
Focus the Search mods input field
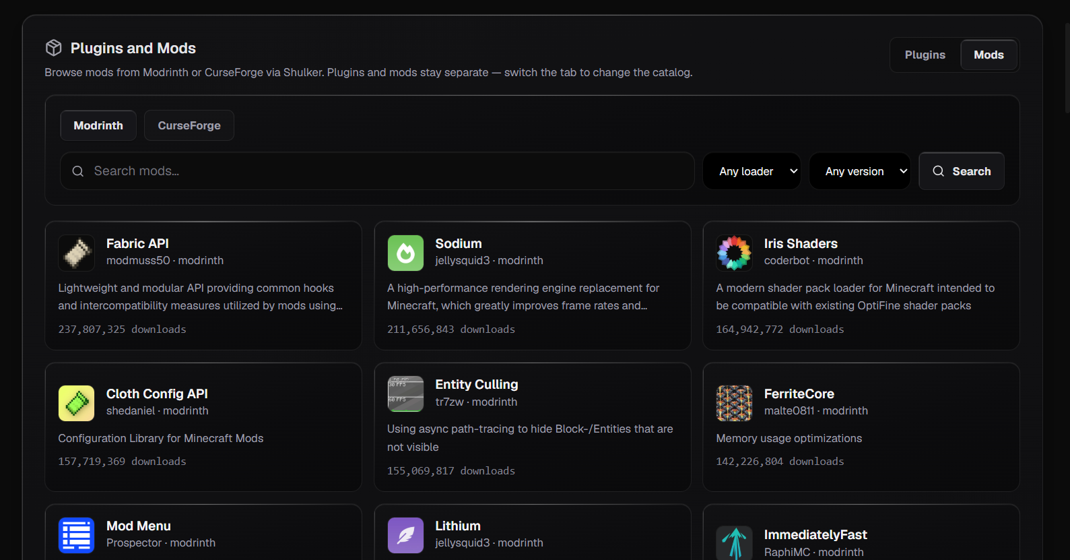tap(377, 171)
